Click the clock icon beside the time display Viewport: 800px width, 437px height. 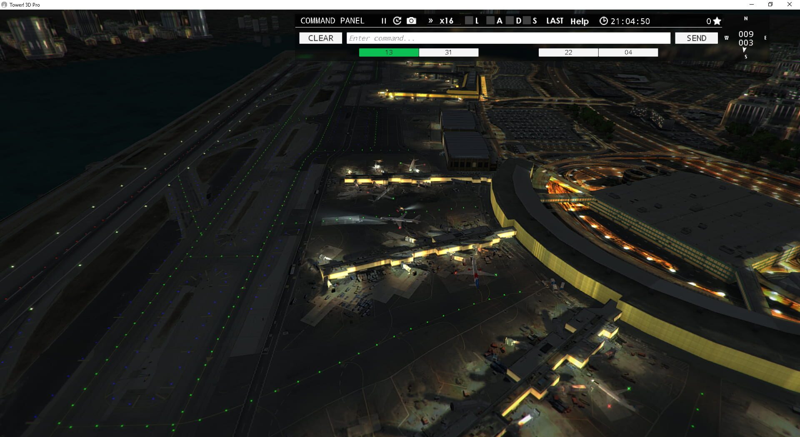(604, 20)
